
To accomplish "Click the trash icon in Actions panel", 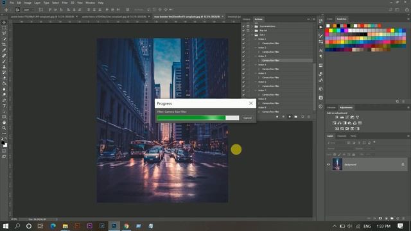I will (x=309, y=117).
